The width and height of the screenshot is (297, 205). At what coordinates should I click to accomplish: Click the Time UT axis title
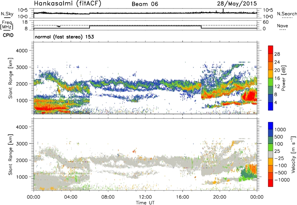[145, 203]
